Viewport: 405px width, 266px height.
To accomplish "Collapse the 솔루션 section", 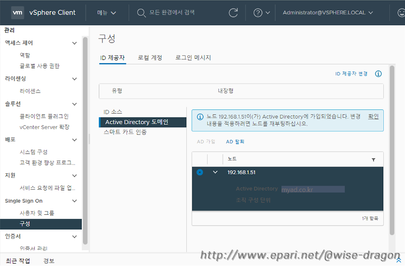I will tap(74, 104).
